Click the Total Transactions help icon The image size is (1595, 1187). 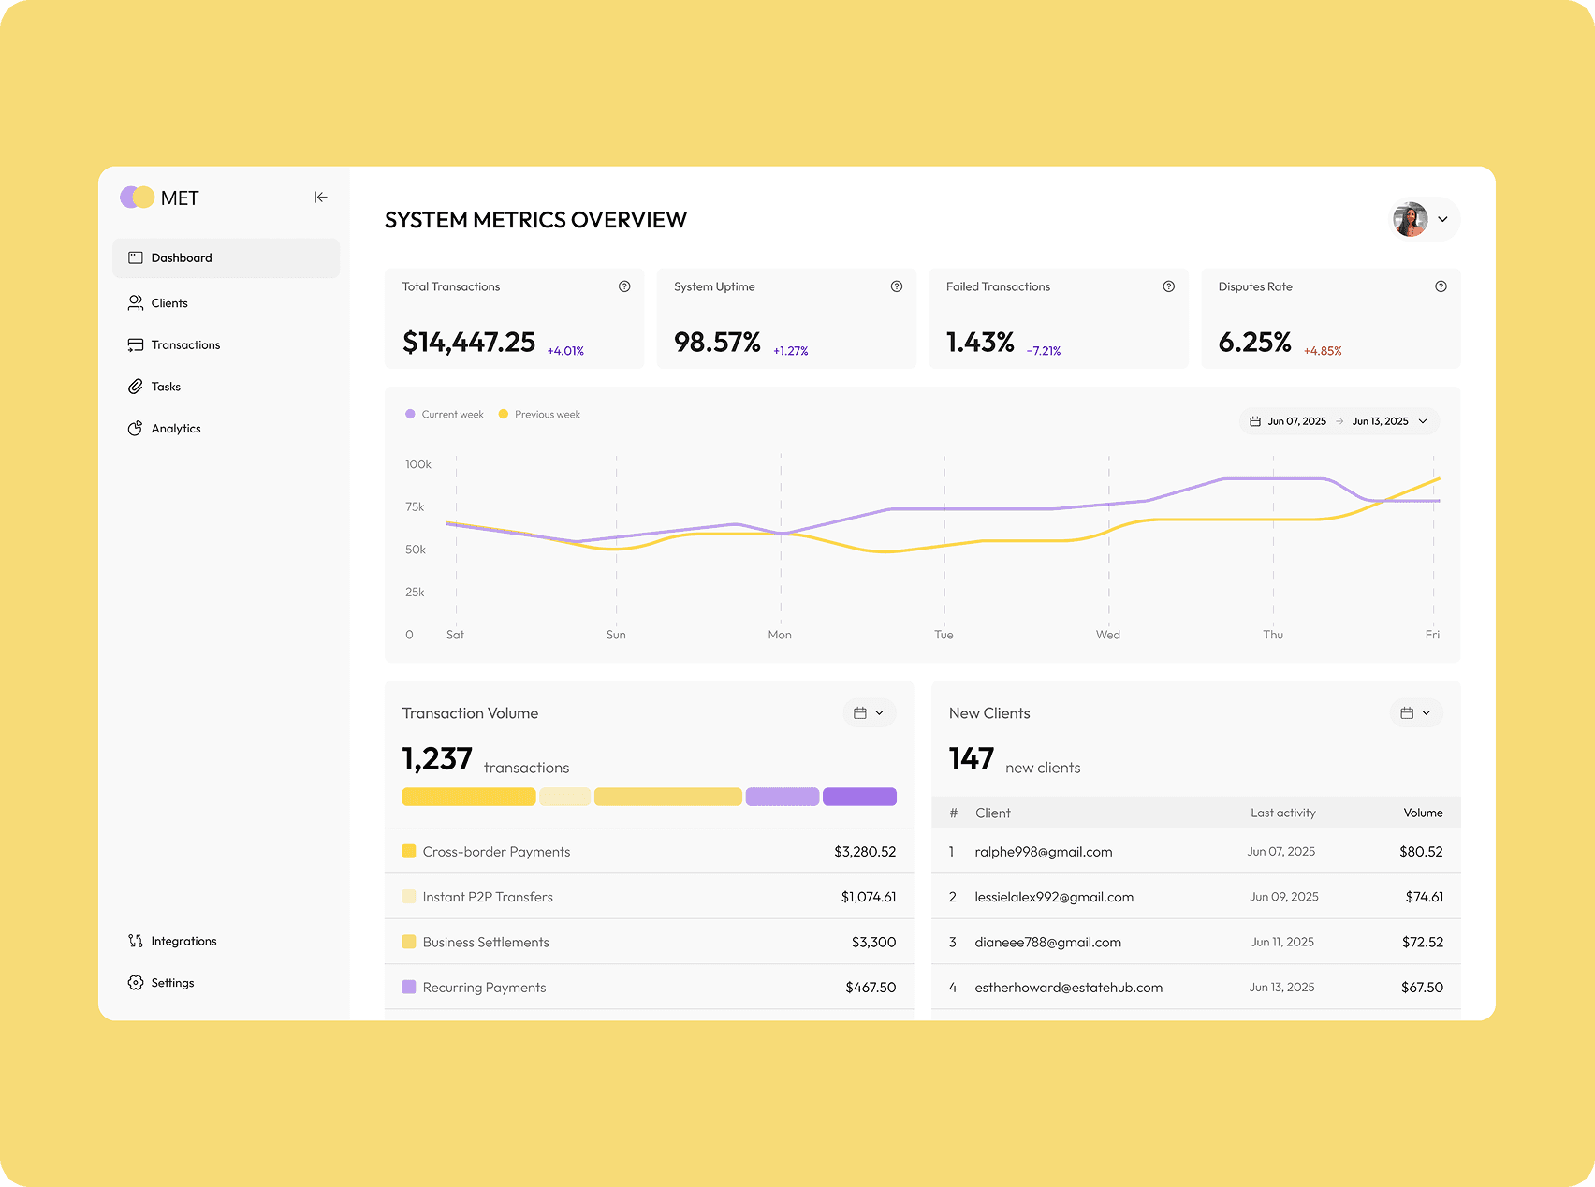(x=624, y=286)
